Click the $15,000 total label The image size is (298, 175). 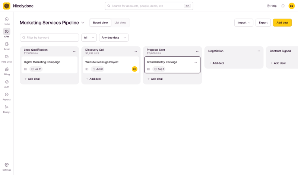(154, 53)
